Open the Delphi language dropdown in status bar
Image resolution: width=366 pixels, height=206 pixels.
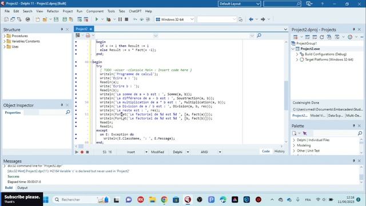188,152
